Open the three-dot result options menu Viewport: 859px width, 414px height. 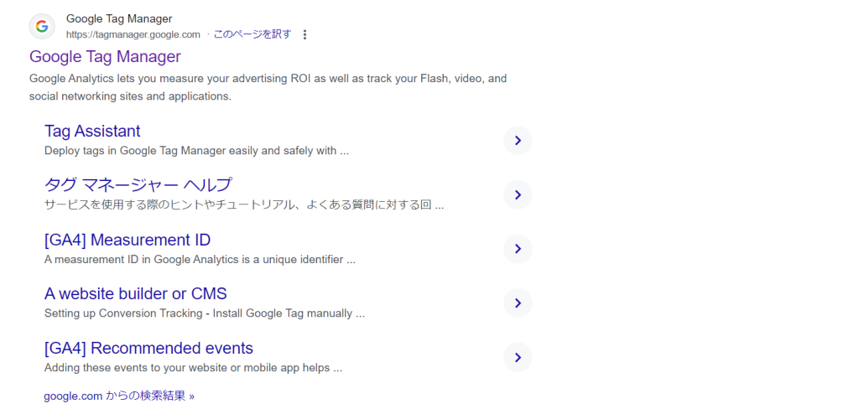(305, 34)
